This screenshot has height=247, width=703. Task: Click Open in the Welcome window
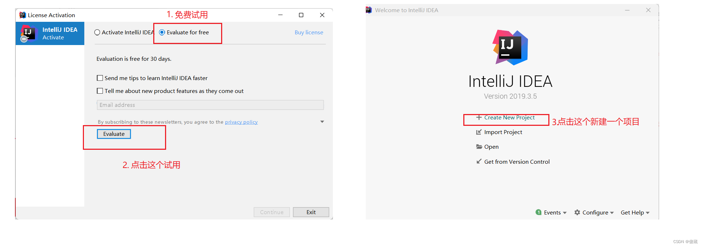(491, 147)
